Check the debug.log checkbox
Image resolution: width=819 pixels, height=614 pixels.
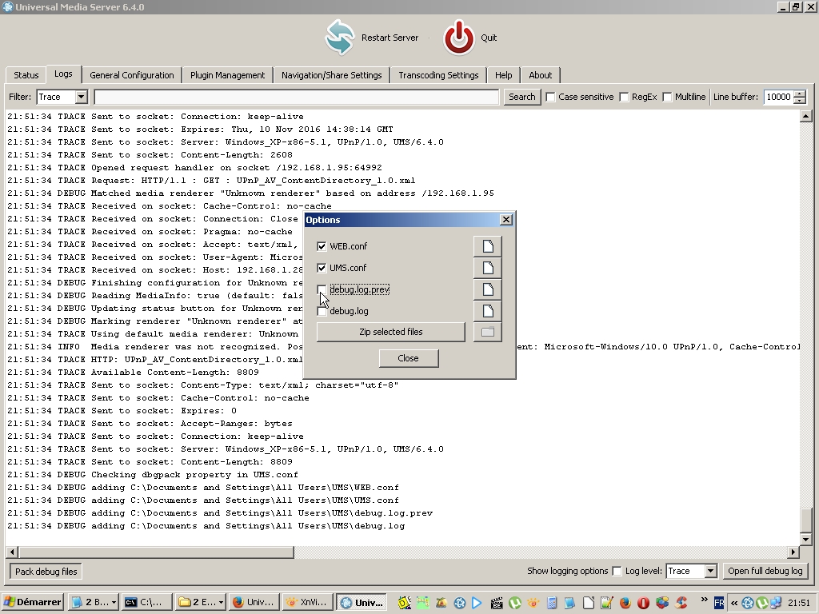click(x=322, y=311)
